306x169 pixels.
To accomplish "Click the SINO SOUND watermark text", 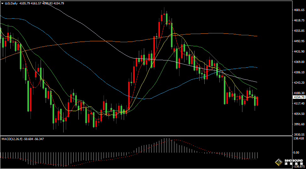I will click(293, 161).
